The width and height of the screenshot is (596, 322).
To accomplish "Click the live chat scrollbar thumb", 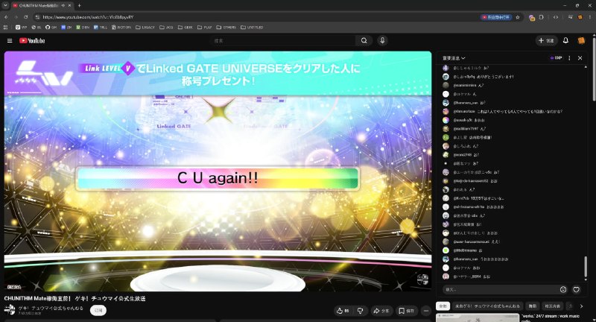I will [x=586, y=266].
